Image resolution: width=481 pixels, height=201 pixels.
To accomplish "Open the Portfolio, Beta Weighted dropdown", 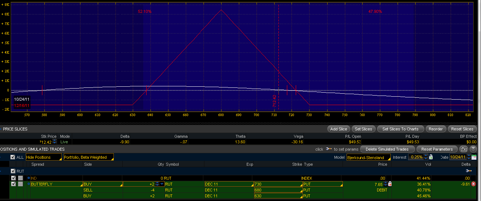I will coord(88,157).
